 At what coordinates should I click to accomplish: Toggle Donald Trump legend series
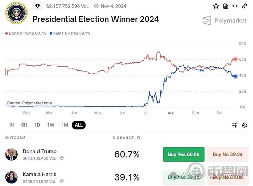[x=24, y=33]
